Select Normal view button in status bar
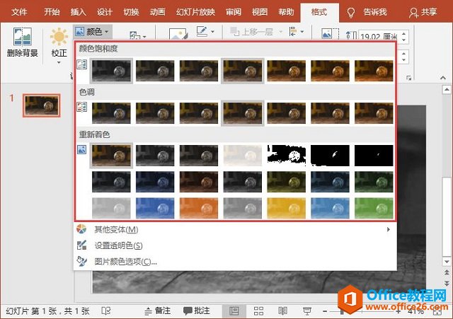Image resolution: width=453 pixels, height=319 pixels. 234,311
